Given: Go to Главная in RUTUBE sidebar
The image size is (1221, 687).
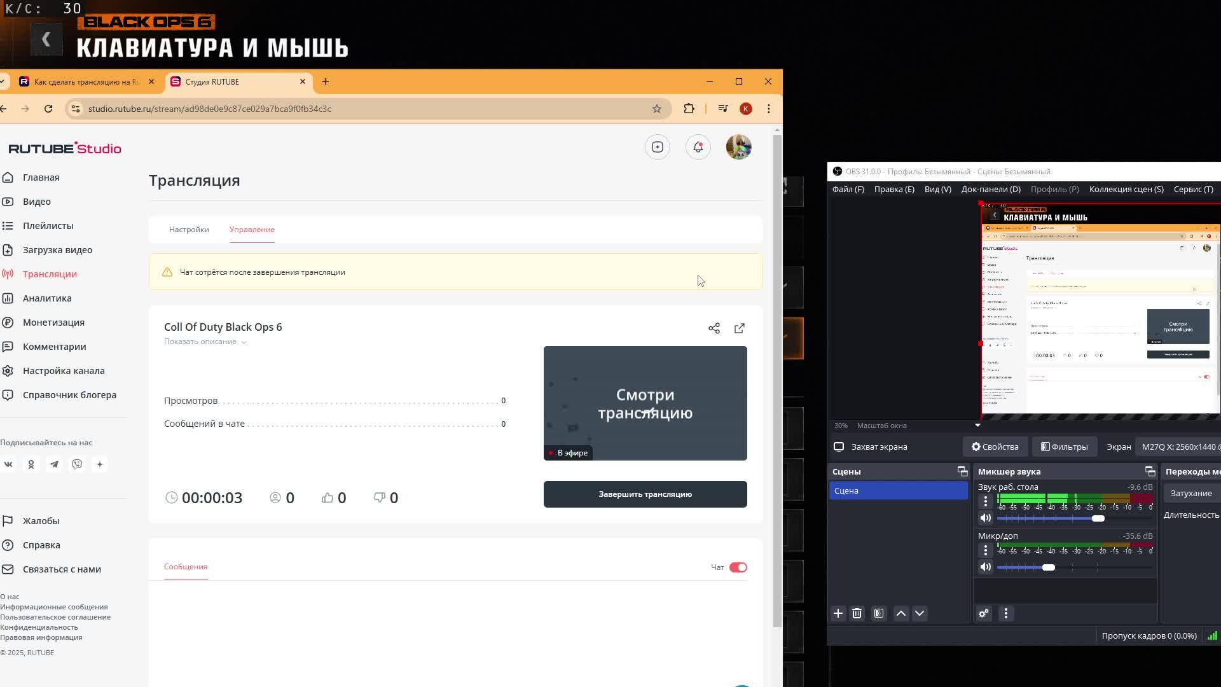Looking at the screenshot, I should (41, 177).
